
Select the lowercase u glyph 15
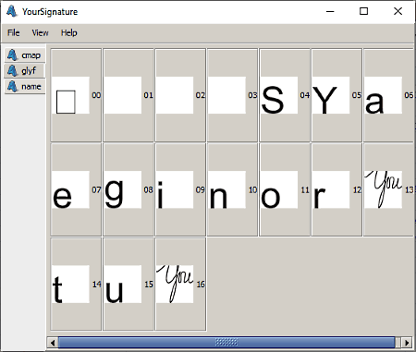click(x=128, y=285)
